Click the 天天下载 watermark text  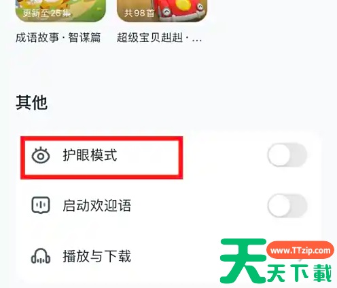tap(300, 274)
